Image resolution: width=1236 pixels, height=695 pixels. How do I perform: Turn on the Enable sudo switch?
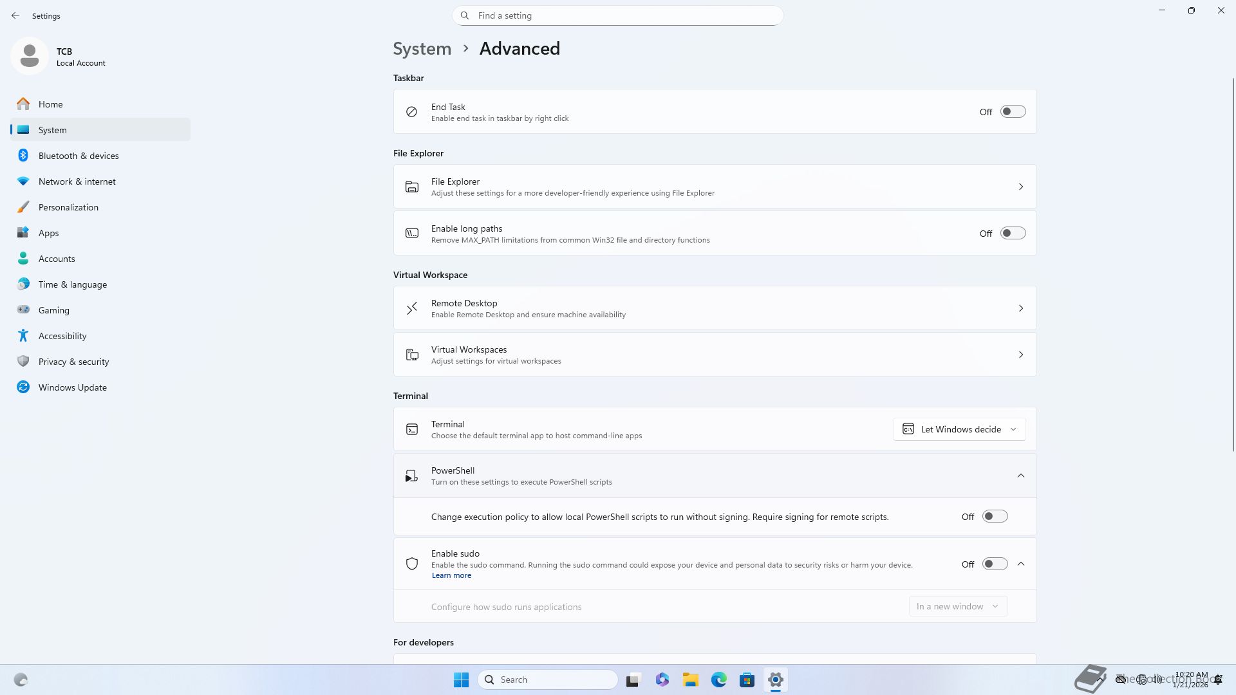click(995, 564)
